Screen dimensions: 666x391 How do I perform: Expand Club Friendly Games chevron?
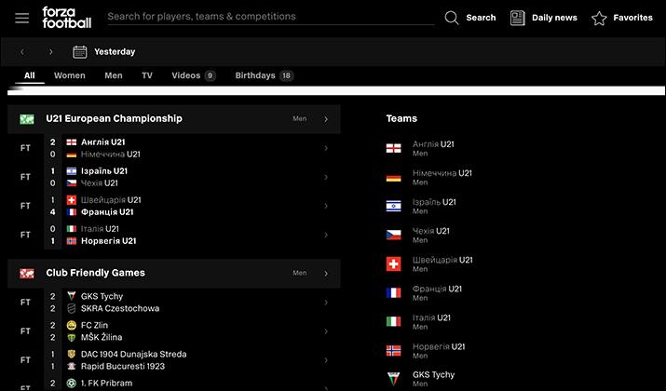[x=326, y=274]
